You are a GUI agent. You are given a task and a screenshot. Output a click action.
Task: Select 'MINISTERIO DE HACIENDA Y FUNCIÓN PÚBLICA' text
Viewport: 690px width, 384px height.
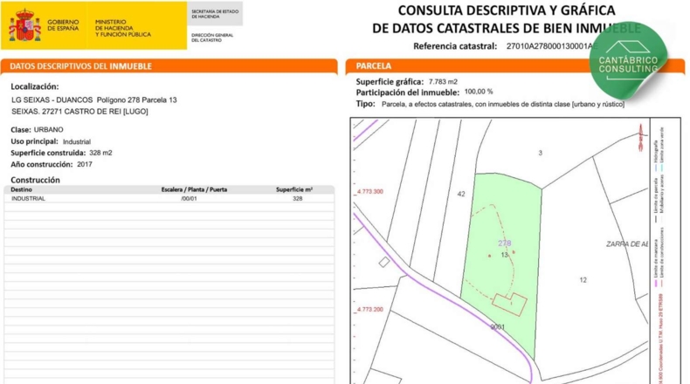123,28
